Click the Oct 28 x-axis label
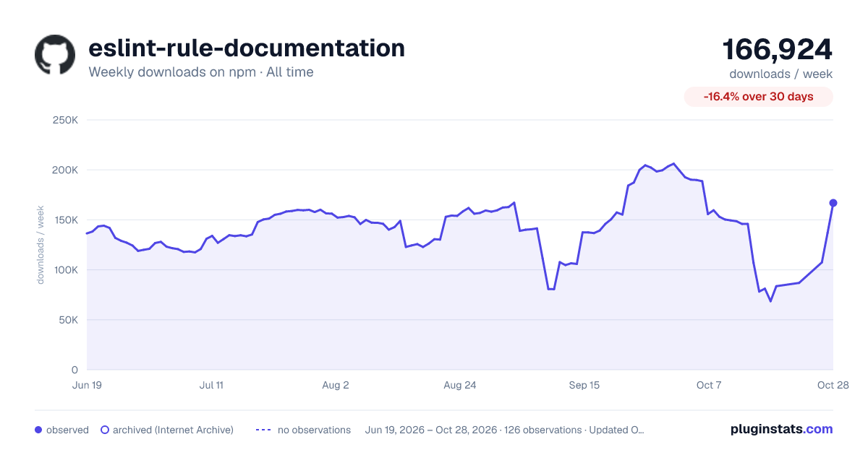Image resolution: width=868 pixels, height=455 pixels. click(832, 385)
